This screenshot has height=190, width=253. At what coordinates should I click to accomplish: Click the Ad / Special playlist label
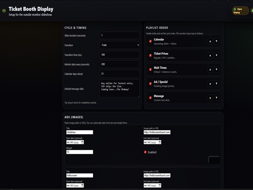tap(161, 82)
